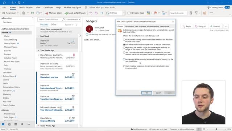
Task: Click the Unread/Read envelope button
Action: click(x=136, y=13)
